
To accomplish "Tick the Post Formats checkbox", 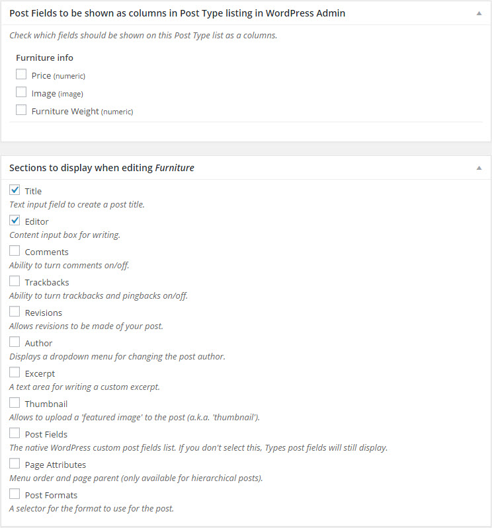I will click(15, 494).
